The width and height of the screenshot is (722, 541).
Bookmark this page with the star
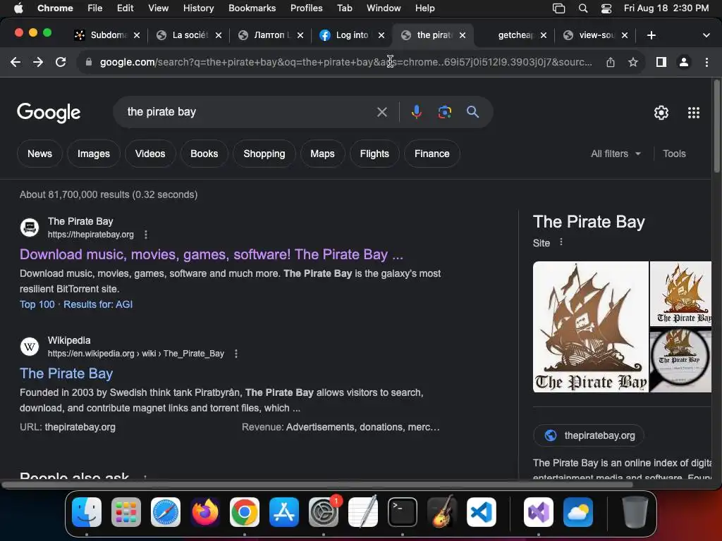point(633,62)
